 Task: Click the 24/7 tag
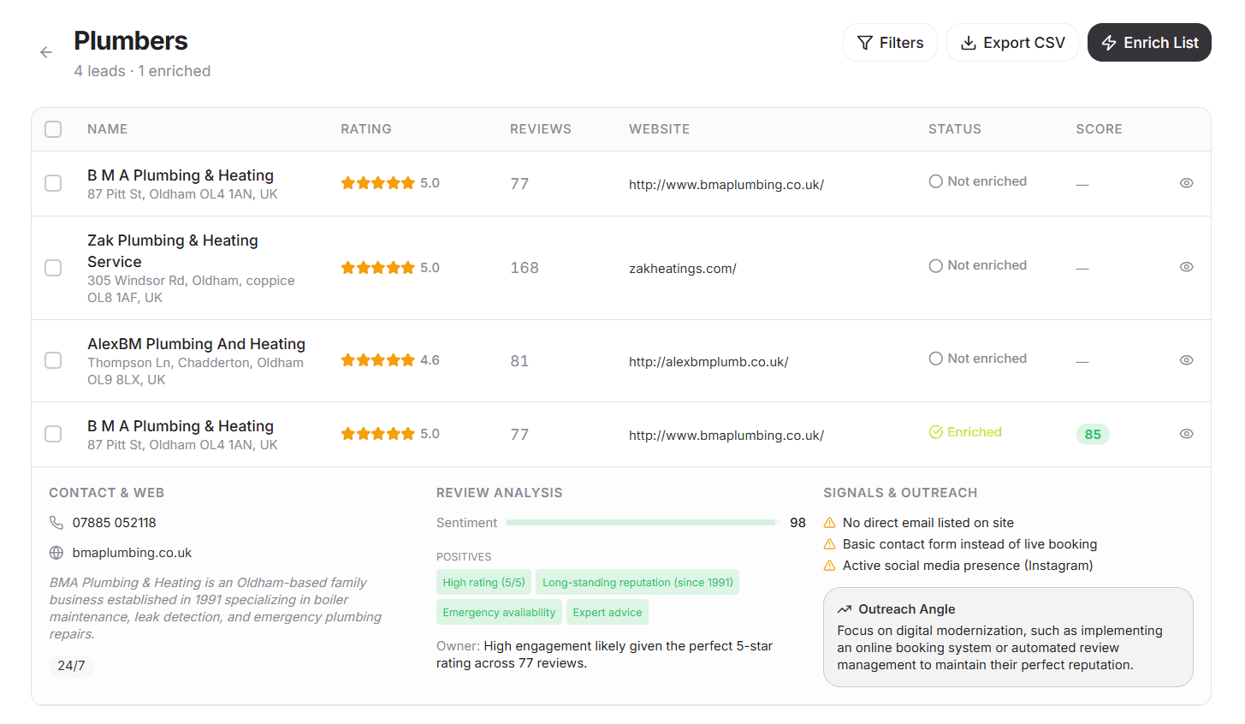(71, 666)
